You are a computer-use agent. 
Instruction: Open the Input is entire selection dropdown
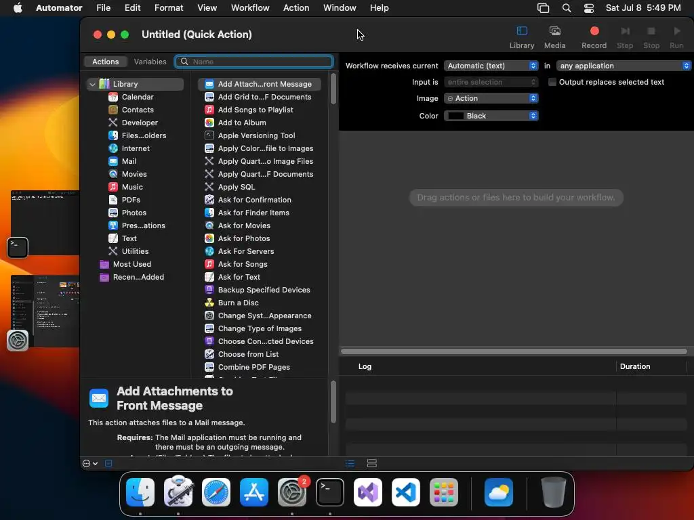point(491,82)
